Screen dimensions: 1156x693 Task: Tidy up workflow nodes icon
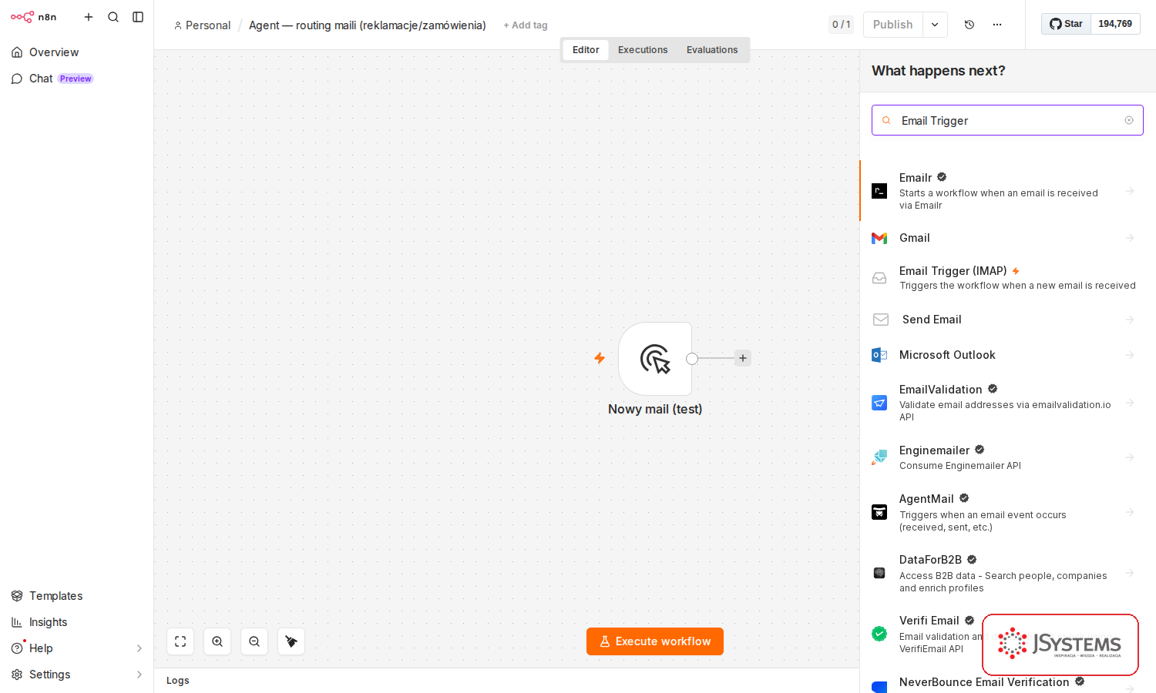point(291,641)
